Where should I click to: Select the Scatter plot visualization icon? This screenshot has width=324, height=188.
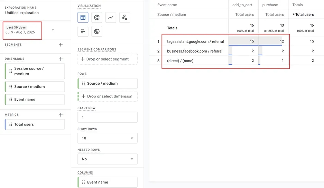pyautogui.click(x=124, y=17)
